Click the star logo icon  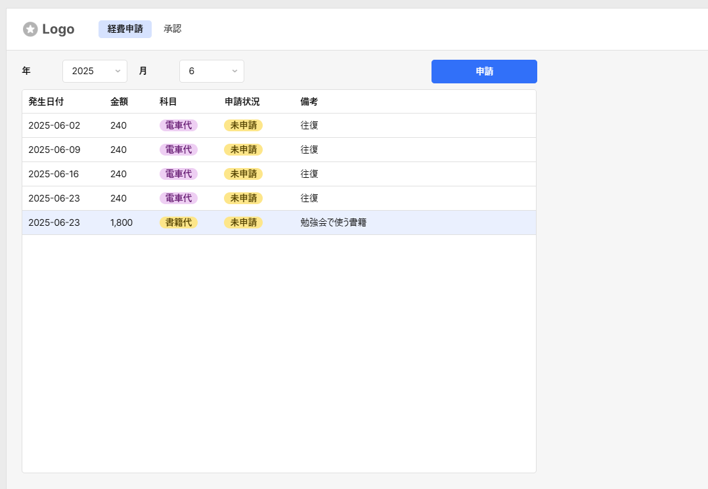tap(30, 29)
